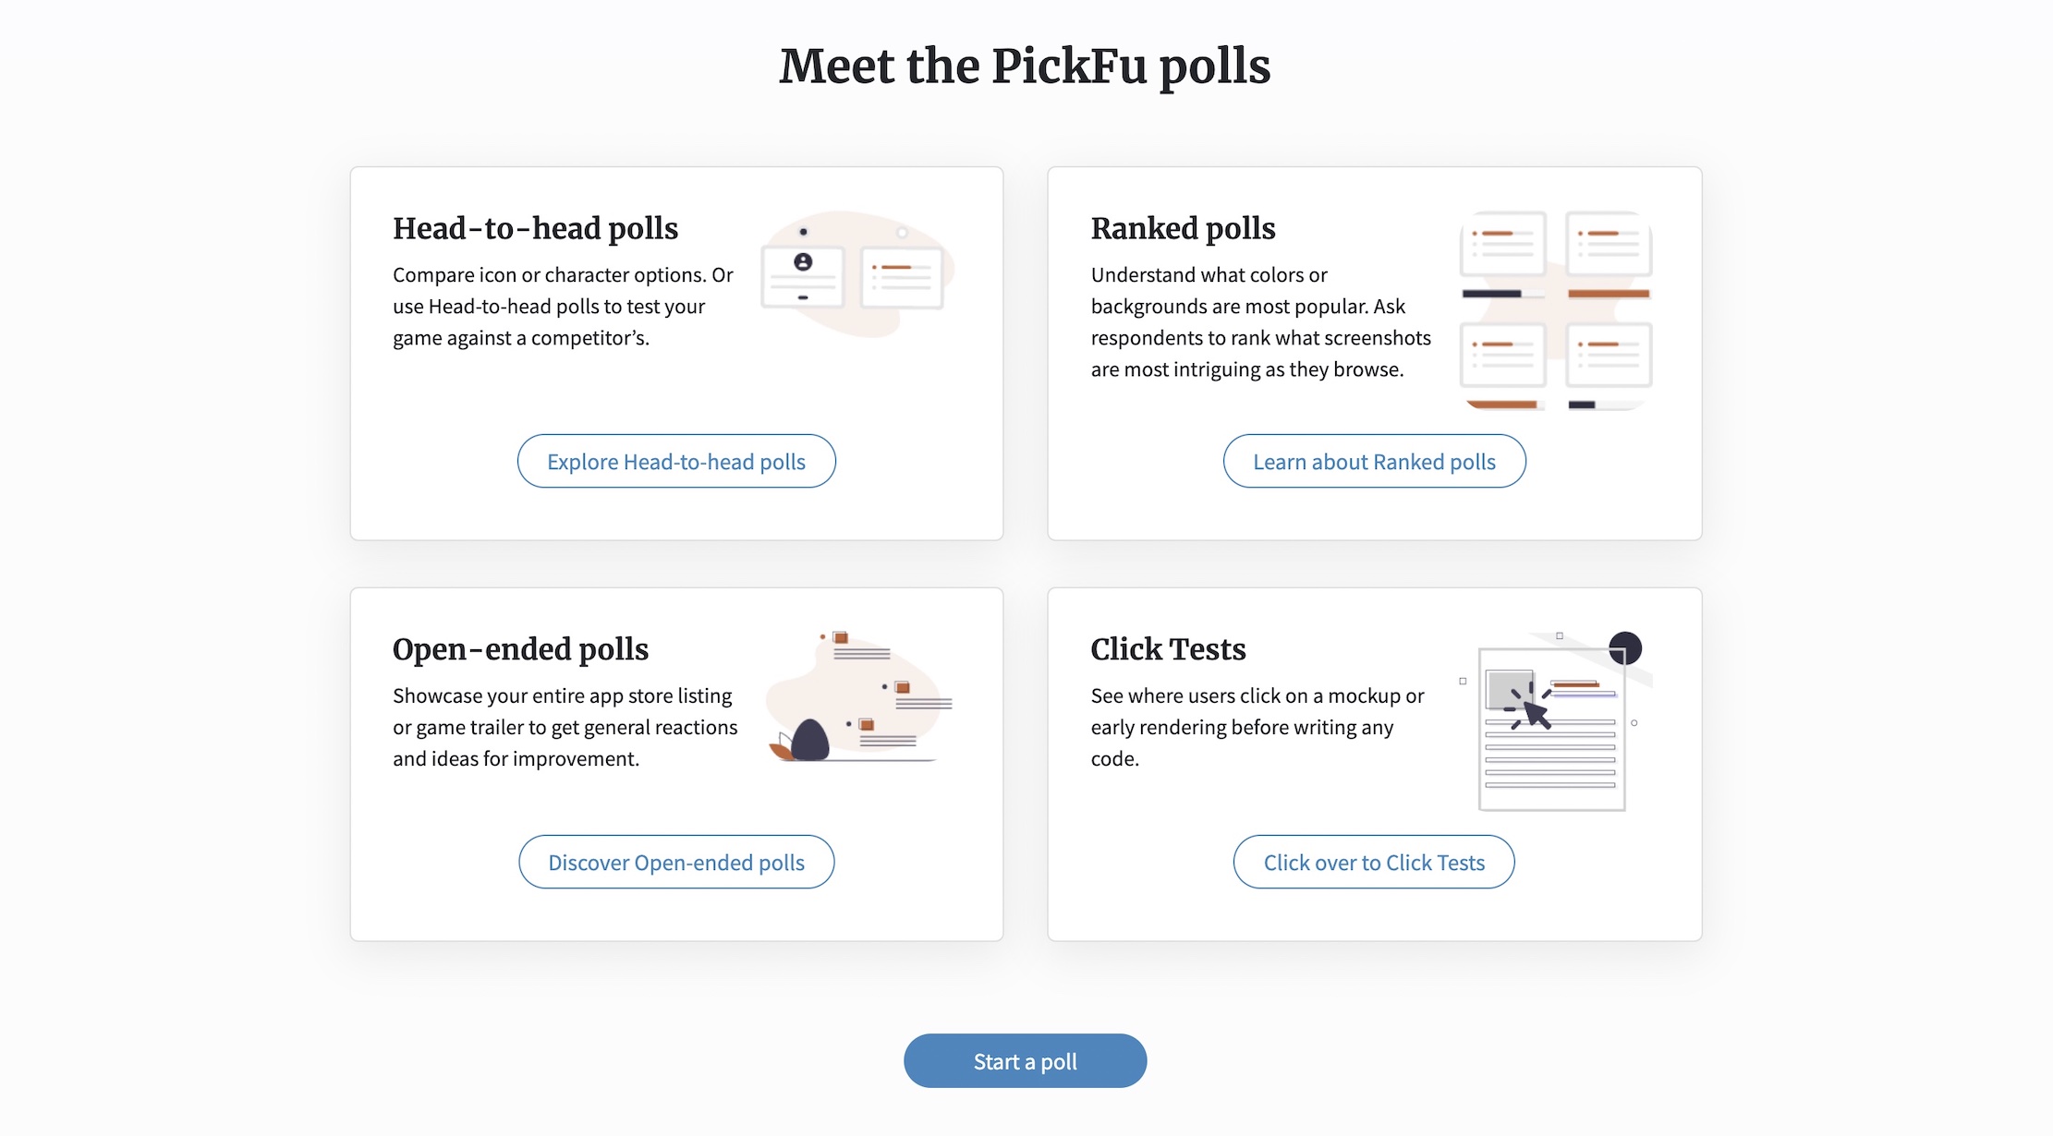Click the Meet the PickFu polls title
Image resolution: width=2053 pixels, height=1136 pixels.
1025,66
